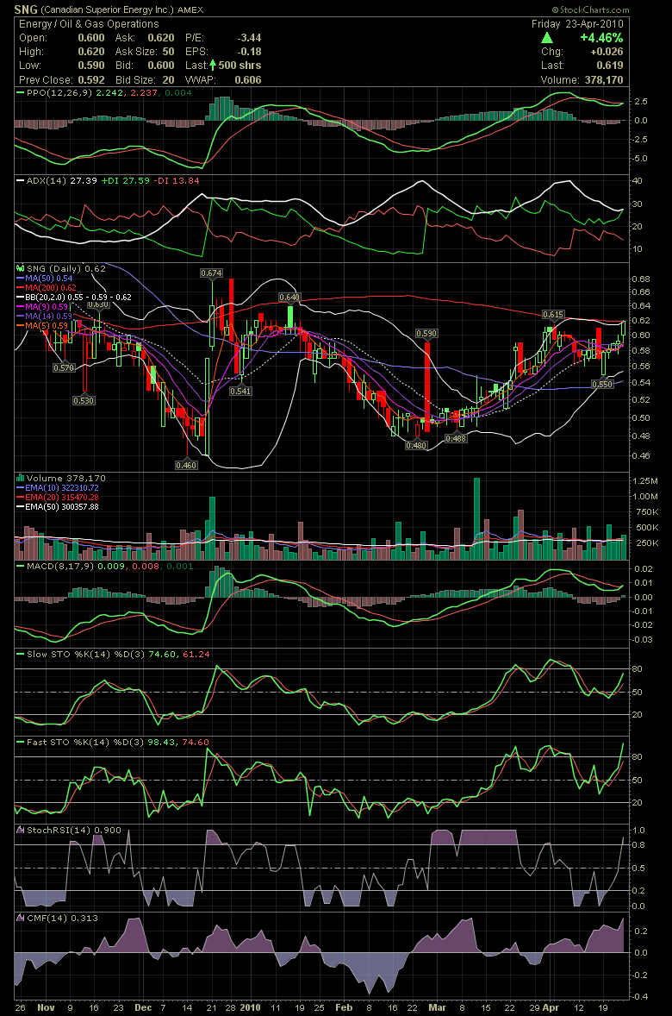This screenshot has width=672, height=1016.
Task: Click the bar icon next to Volume 378,170
Action: click(20, 478)
